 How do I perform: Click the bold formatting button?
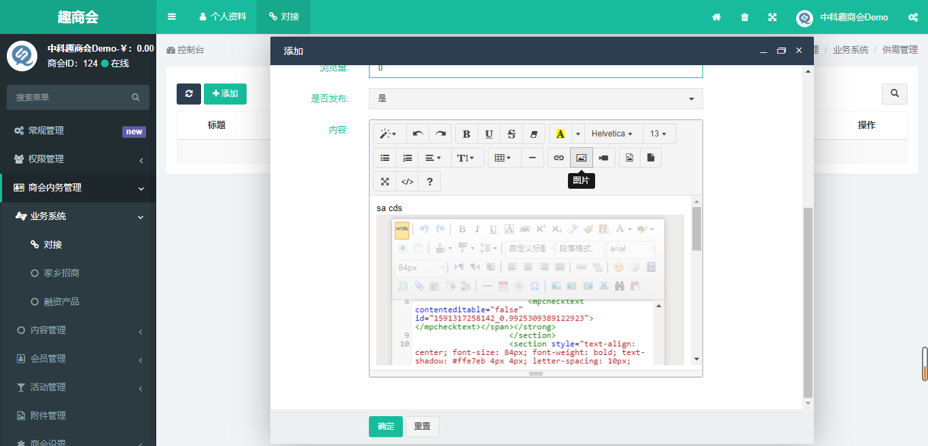point(466,134)
